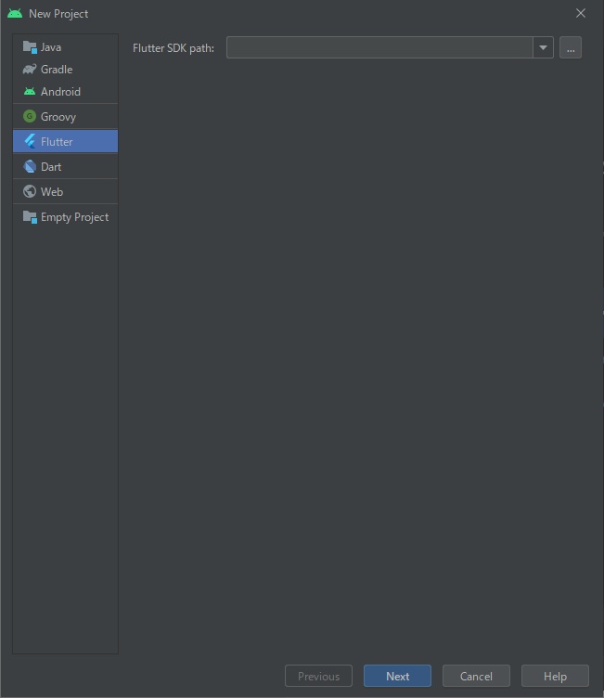Click into the Flutter SDK path field

379,47
